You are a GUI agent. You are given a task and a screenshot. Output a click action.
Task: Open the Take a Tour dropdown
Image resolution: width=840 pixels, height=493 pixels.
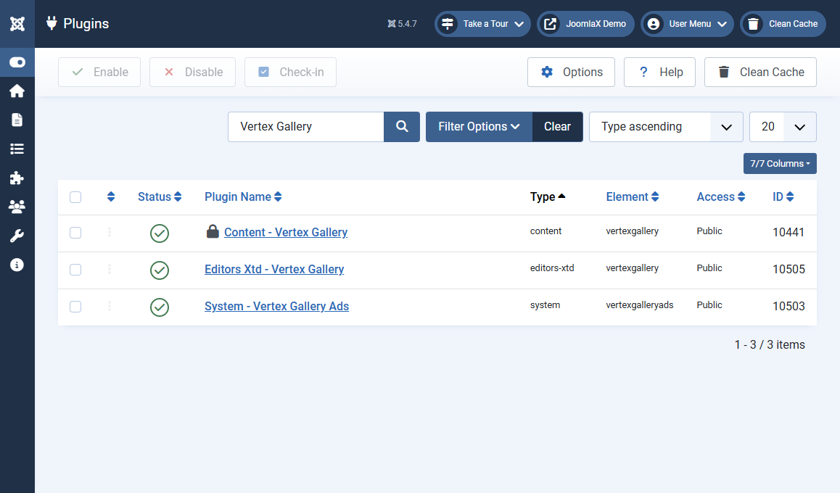click(482, 24)
